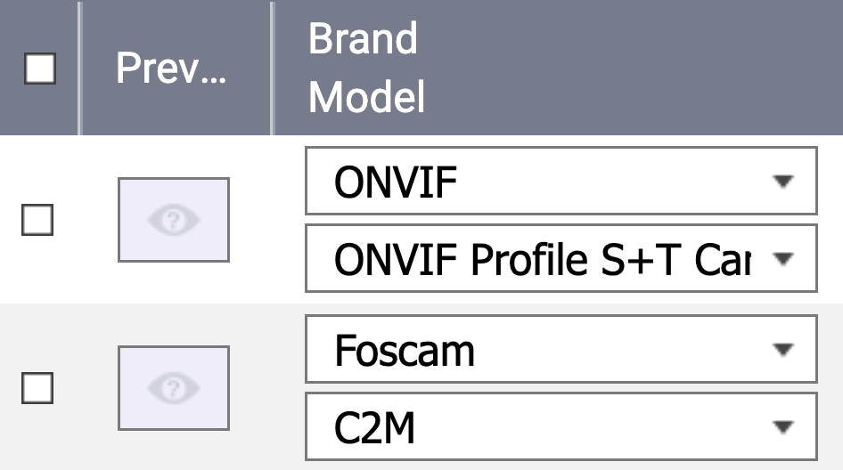Click the preview eye icon in ONVIF row
The height and width of the screenshot is (470, 843).
[174, 220]
